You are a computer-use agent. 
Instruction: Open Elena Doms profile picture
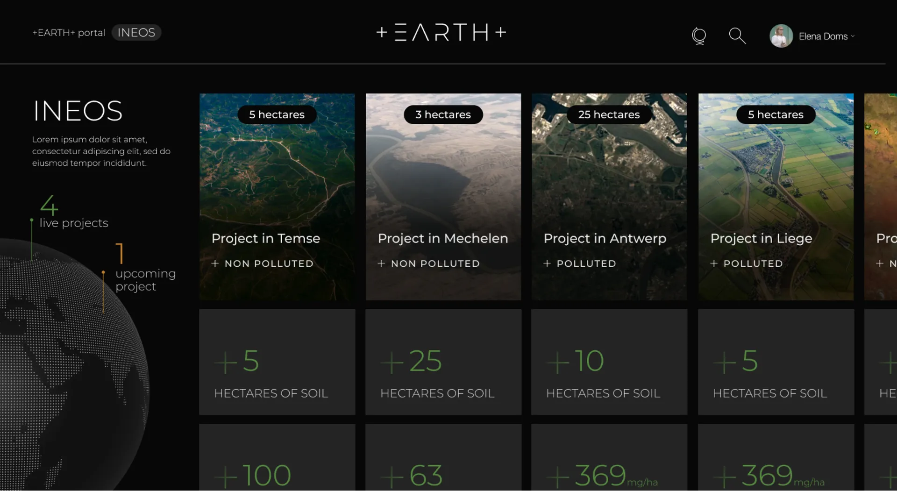point(781,36)
